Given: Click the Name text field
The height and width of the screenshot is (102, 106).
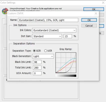Looking at the screenshot, I should click(48, 20).
